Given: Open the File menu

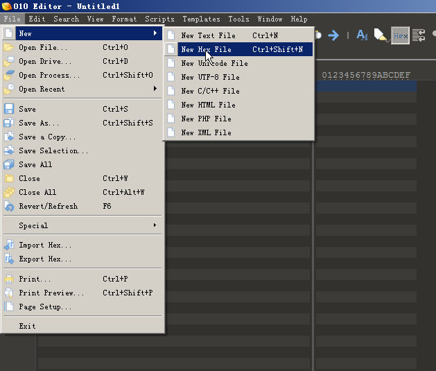Looking at the screenshot, I should [x=12, y=19].
